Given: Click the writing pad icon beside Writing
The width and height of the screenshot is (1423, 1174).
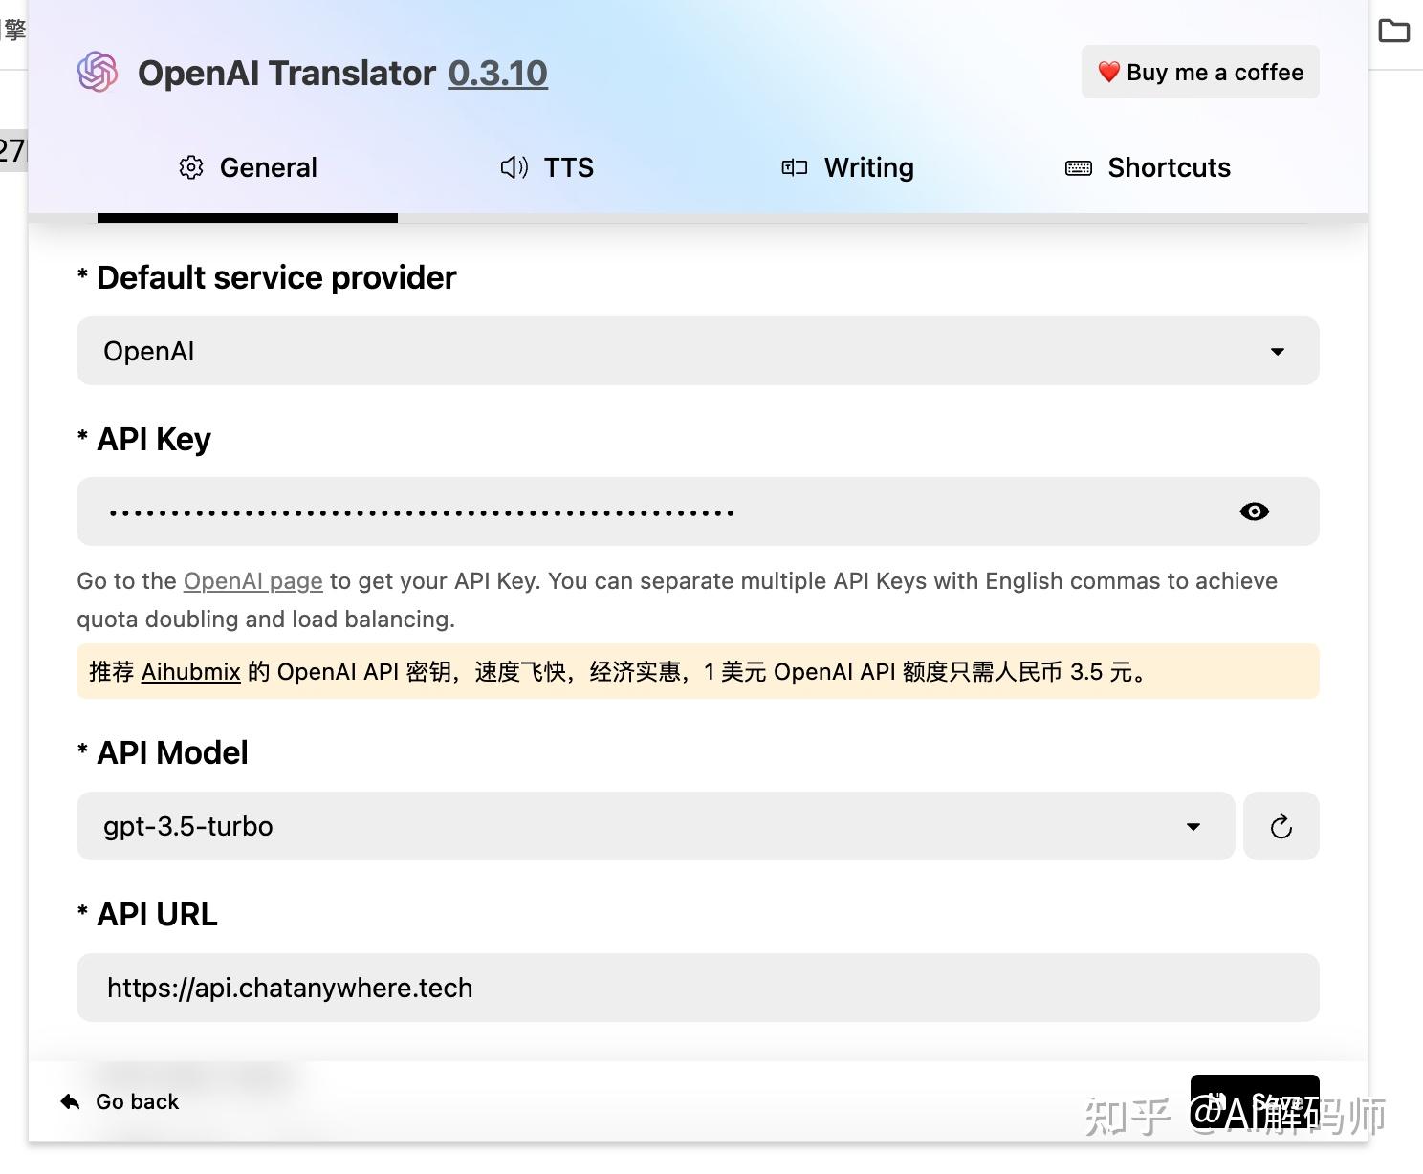Looking at the screenshot, I should (x=792, y=167).
